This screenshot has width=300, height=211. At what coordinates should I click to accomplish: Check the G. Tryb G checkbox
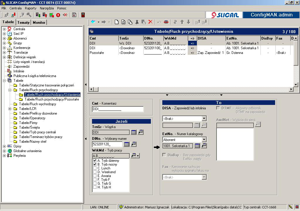[95, 183]
